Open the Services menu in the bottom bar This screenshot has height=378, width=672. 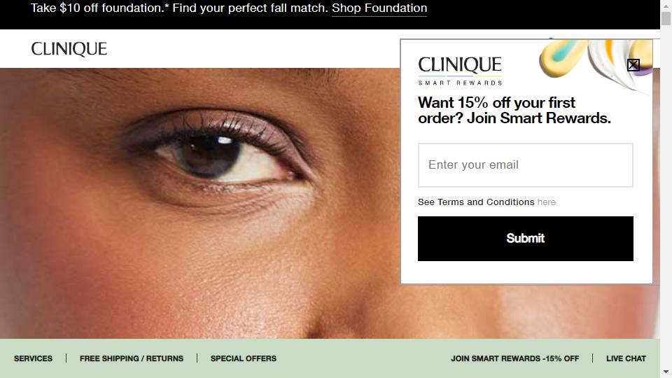33,358
